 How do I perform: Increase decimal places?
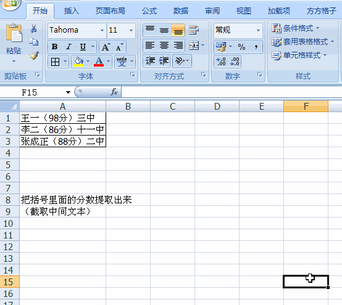(221, 62)
